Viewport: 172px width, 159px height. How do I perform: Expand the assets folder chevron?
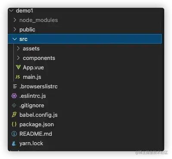[18, 48]
